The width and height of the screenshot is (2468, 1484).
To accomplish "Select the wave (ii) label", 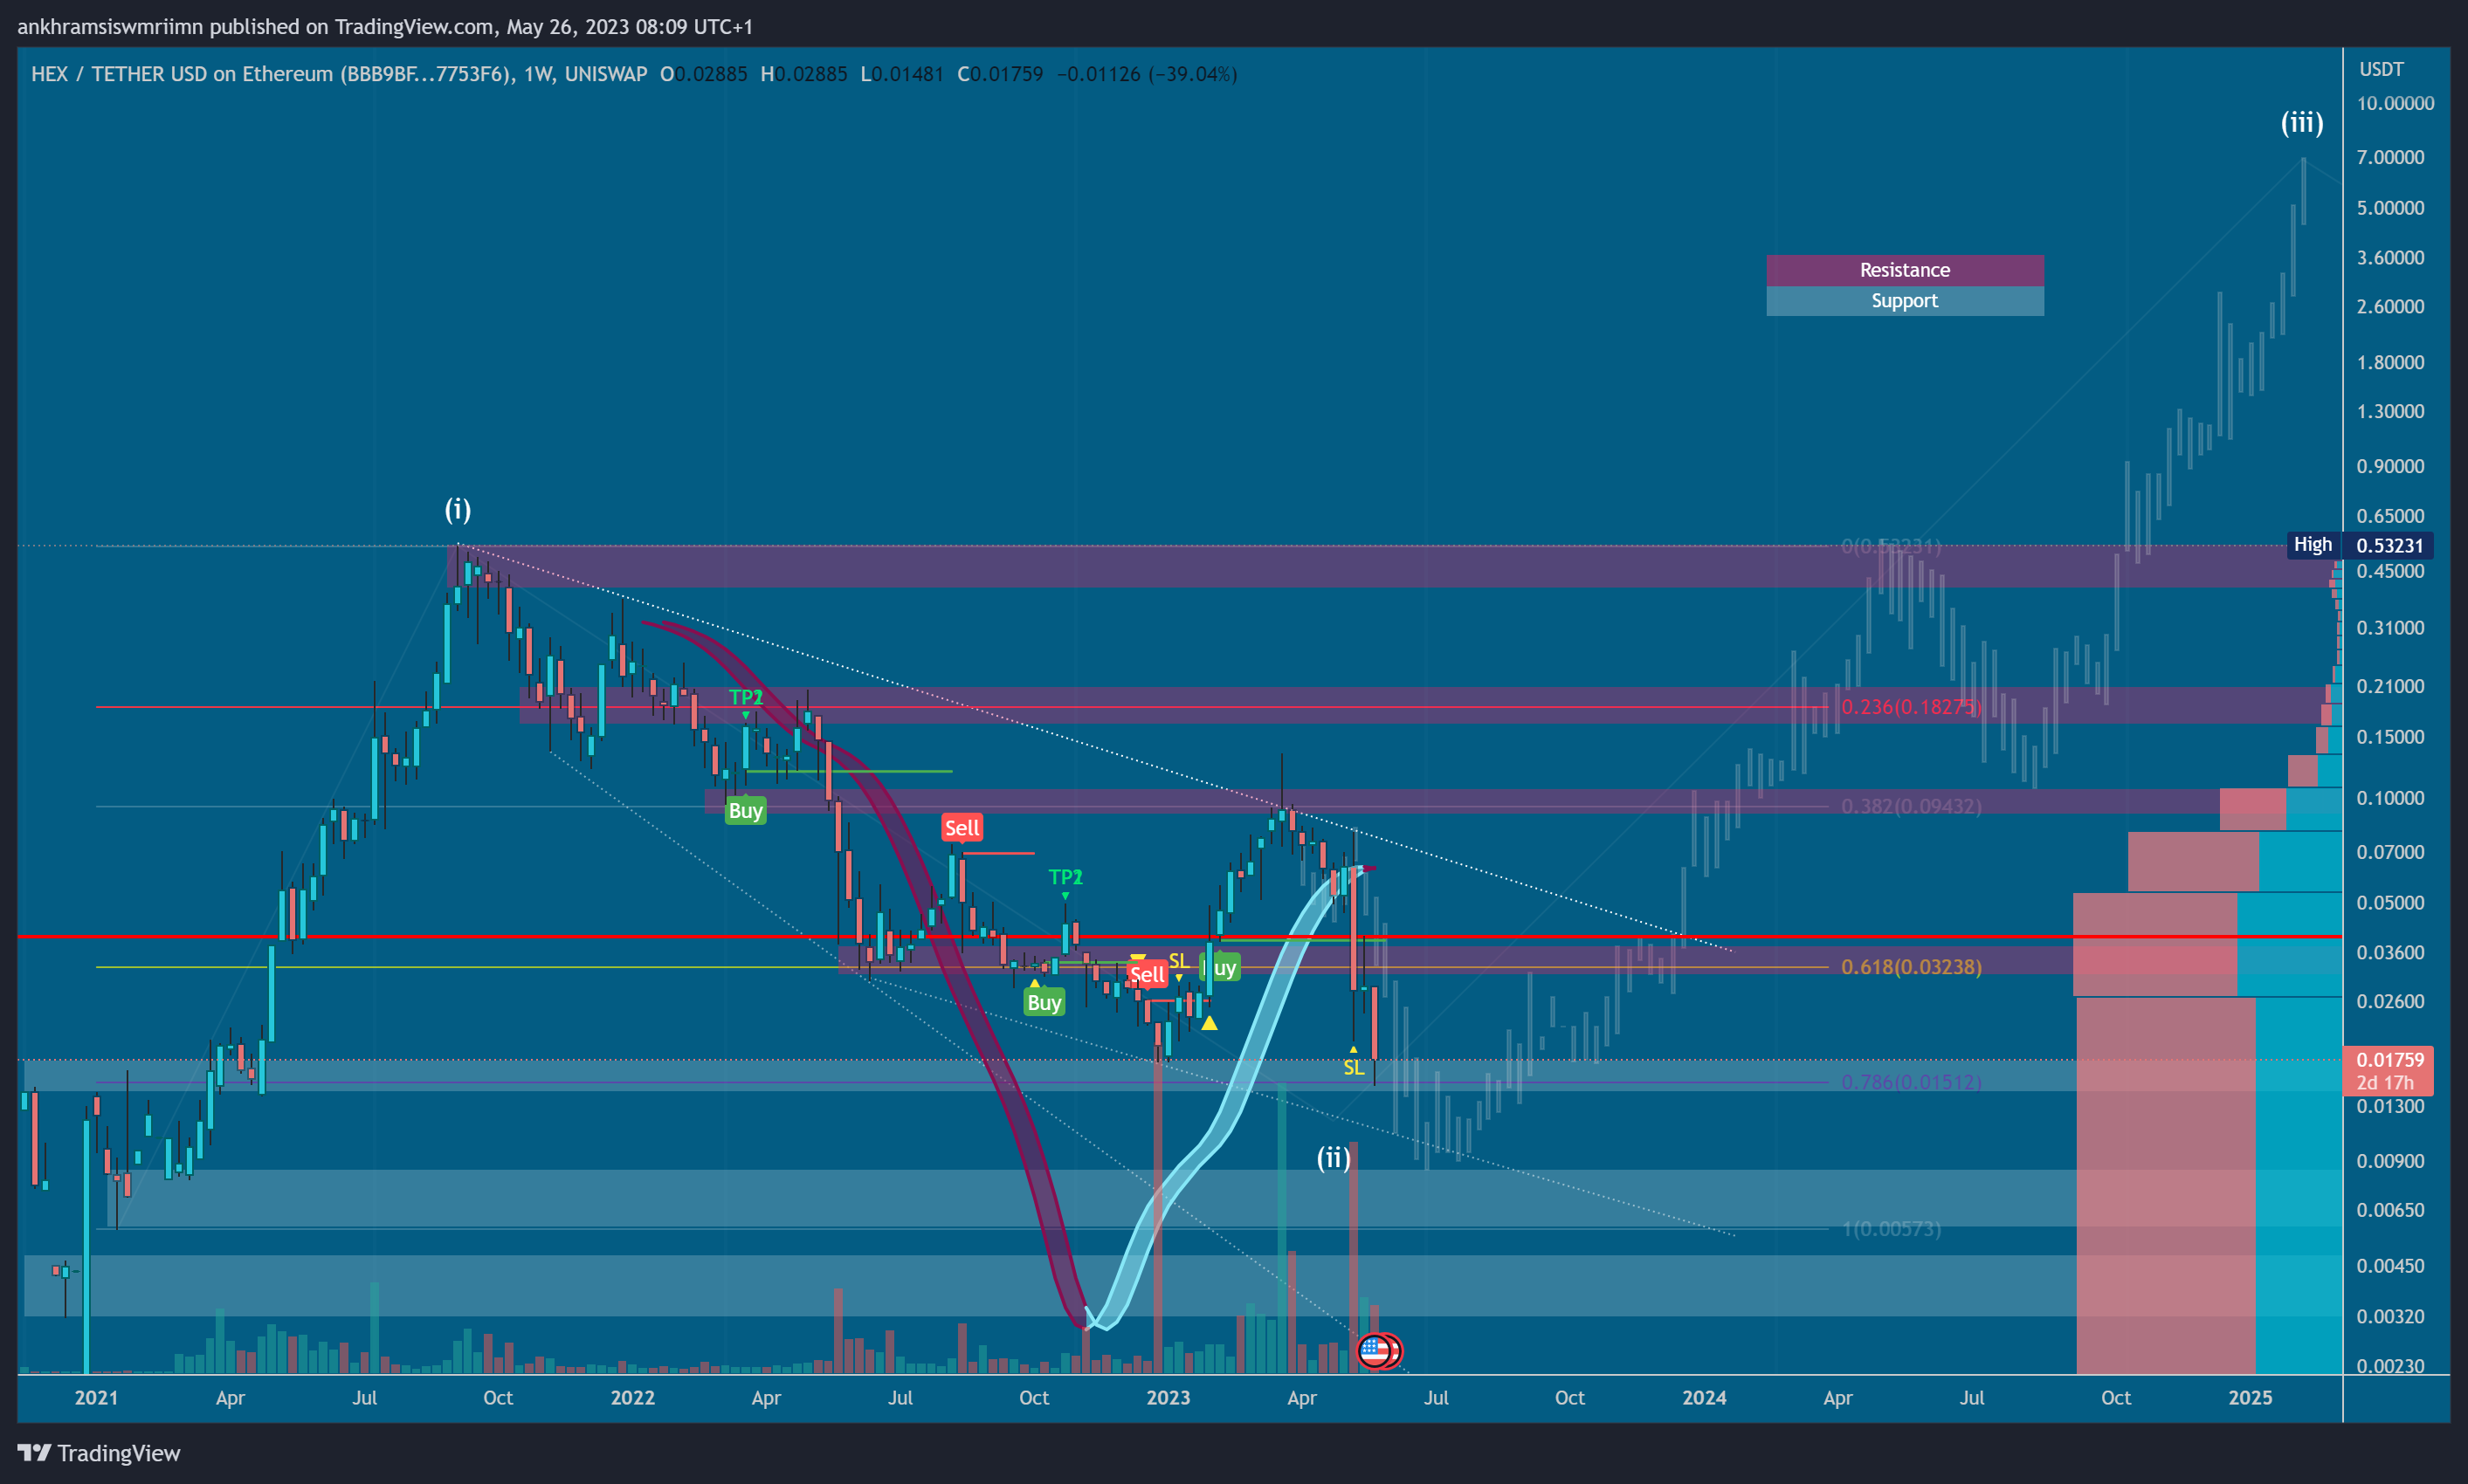I will tap(1333, 1158).
